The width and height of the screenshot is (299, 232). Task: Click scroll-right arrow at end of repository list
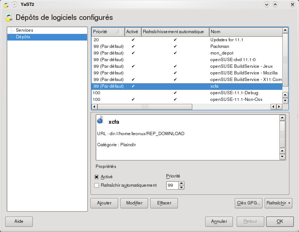coord(279,107)
